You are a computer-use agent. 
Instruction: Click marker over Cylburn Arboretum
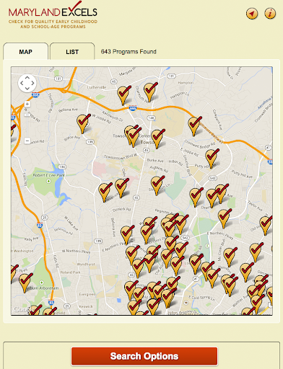coord(25,283)
